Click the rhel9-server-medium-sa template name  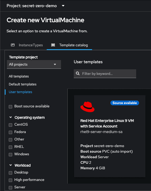[x=101, y=132]
